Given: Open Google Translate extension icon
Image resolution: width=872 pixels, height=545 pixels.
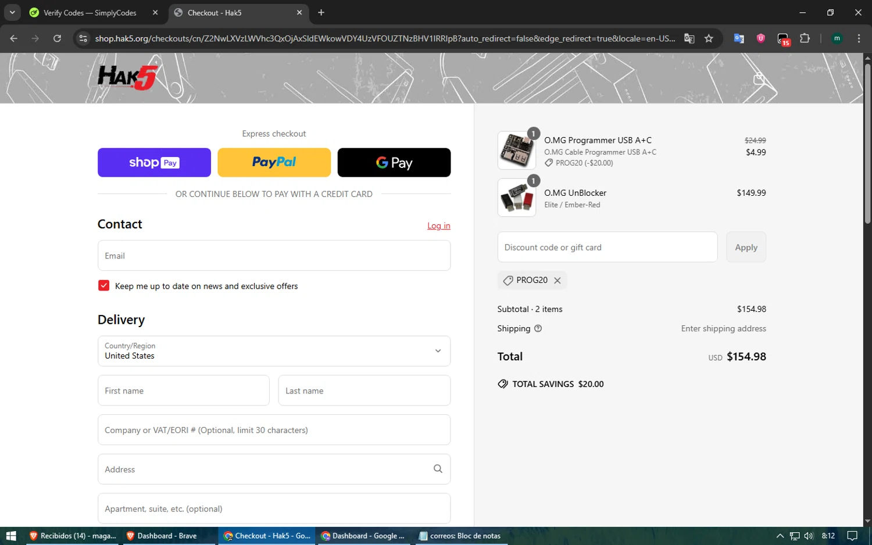Looking at the screenshot, I should tap(739, 38).
